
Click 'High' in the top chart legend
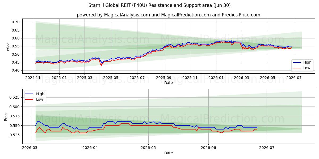click(307, 63)
